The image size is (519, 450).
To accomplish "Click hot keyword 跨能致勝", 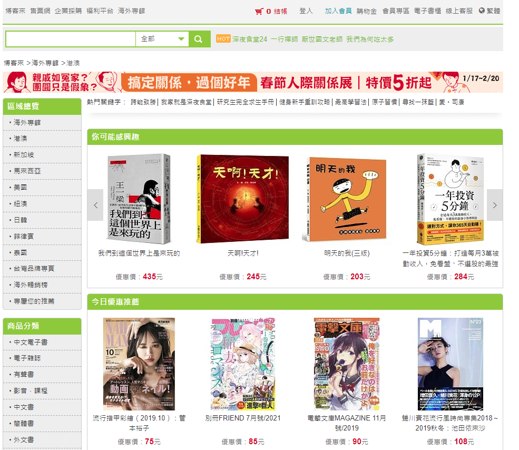I will [x=143, y=102].
